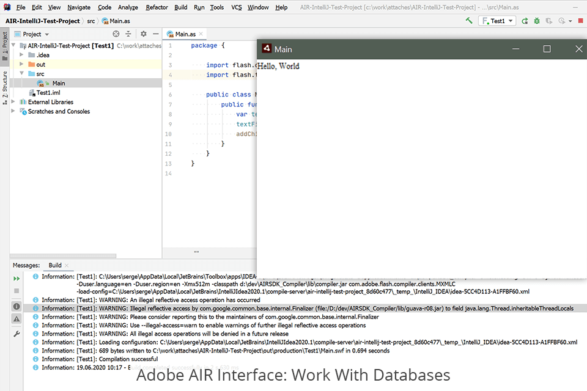The width and height of the screenshot is (587, 391).
Task: Close the Main.as editor tab
Action: [x=201, y=34]
